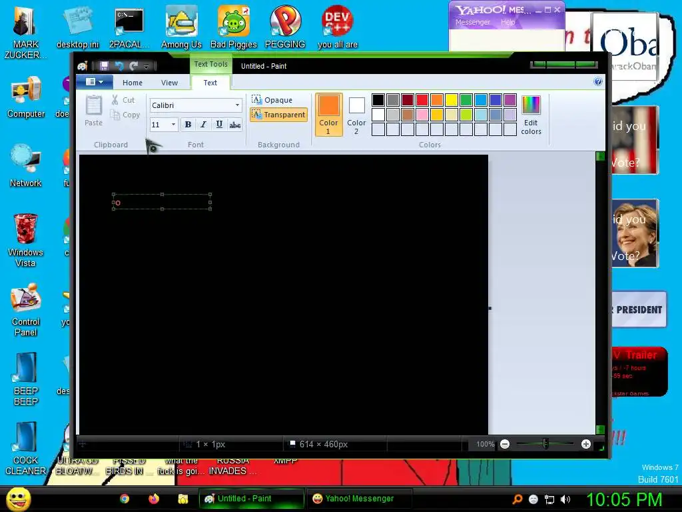Pick the purple color swatch
Image resolution: width=682 pixels, height=512 pixels.
(x=510, y=100)
